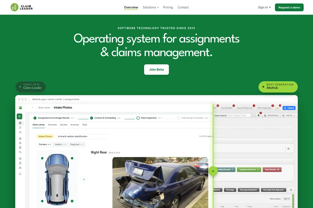Click the AltaHub green square logo in sidebar
This screenshot has width=313, height=208.
click(x=20, y=108)
